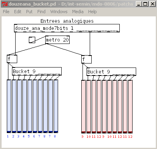The width and height of the screenshot is (157, 149).
Task: Toggle the box connected to metro 20
Action: (32, 40)
